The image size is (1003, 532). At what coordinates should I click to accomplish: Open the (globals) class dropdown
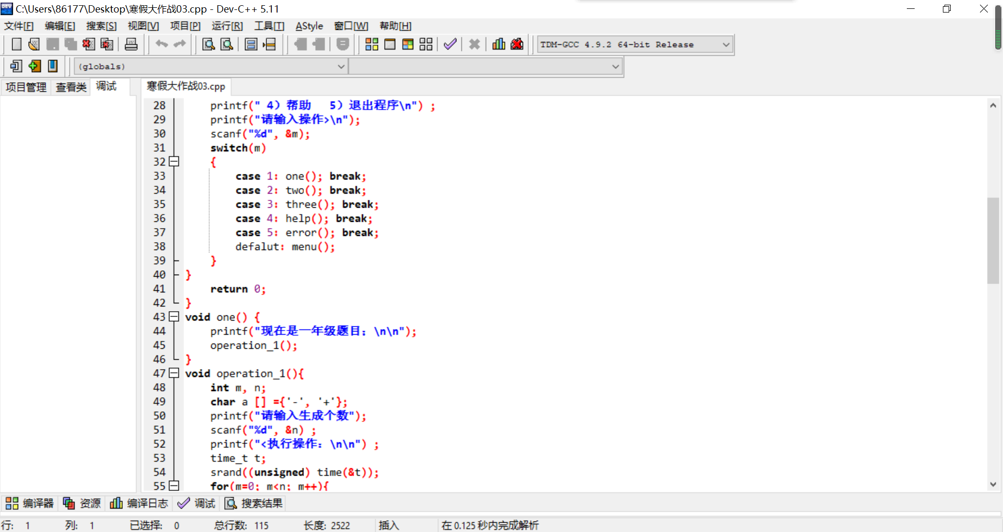pos(211,66)
